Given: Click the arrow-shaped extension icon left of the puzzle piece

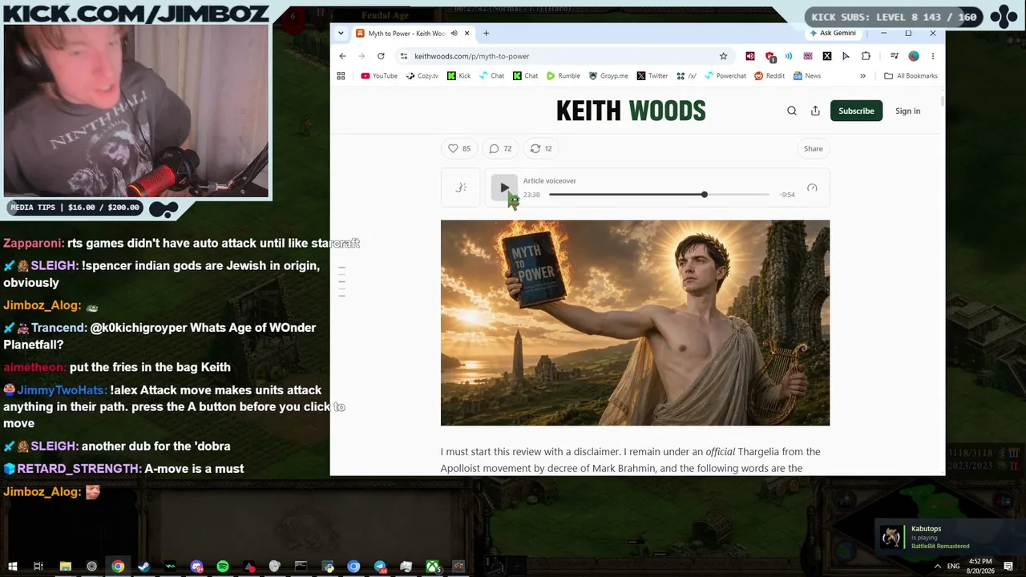Looking at the screenshot, I should (x=846, y=56).
